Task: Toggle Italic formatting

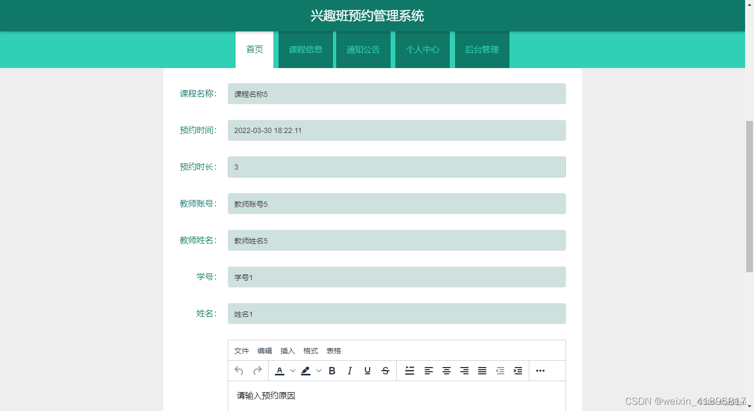Action: (x=350, y=371)
